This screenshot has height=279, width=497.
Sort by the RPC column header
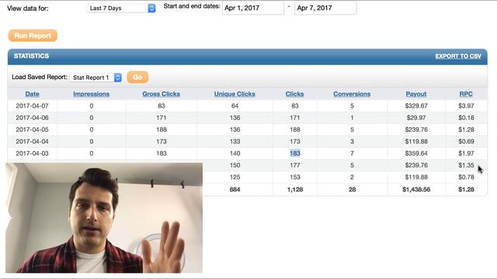pyautogui.click(x=466, y=94)
